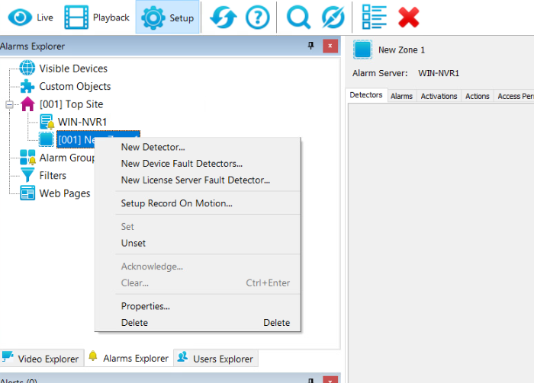Select Alarm Groups tree node
The image size is (534, 383).
click(x=67, y=158)
